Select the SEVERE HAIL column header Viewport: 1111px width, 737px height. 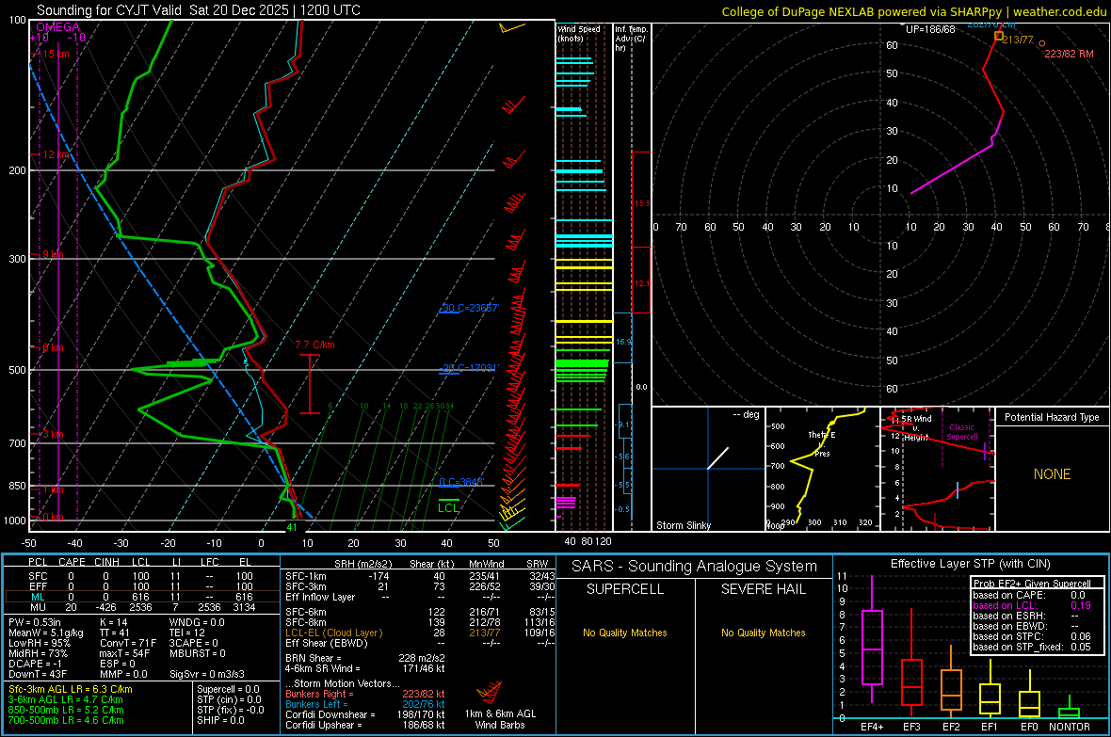coord(763,589)
